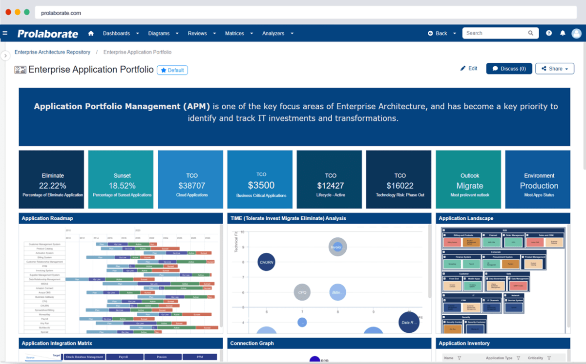
Task: Open the Share dropdown
Action: point(555,69)
